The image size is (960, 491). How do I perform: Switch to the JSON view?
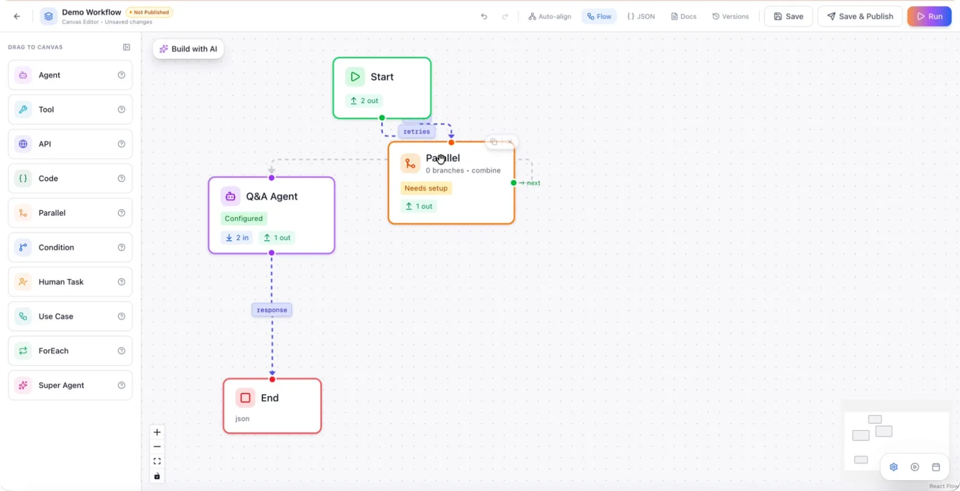pyautogui.click(x=641, y=16)
